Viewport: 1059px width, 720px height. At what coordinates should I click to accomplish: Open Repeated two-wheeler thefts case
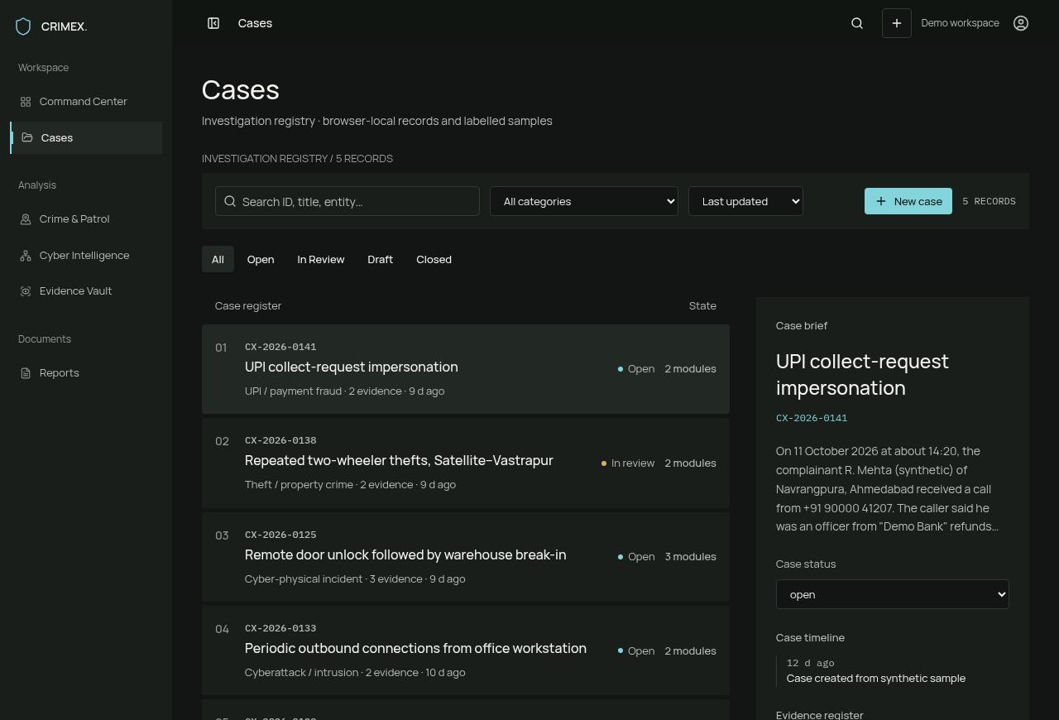[466, 463]
